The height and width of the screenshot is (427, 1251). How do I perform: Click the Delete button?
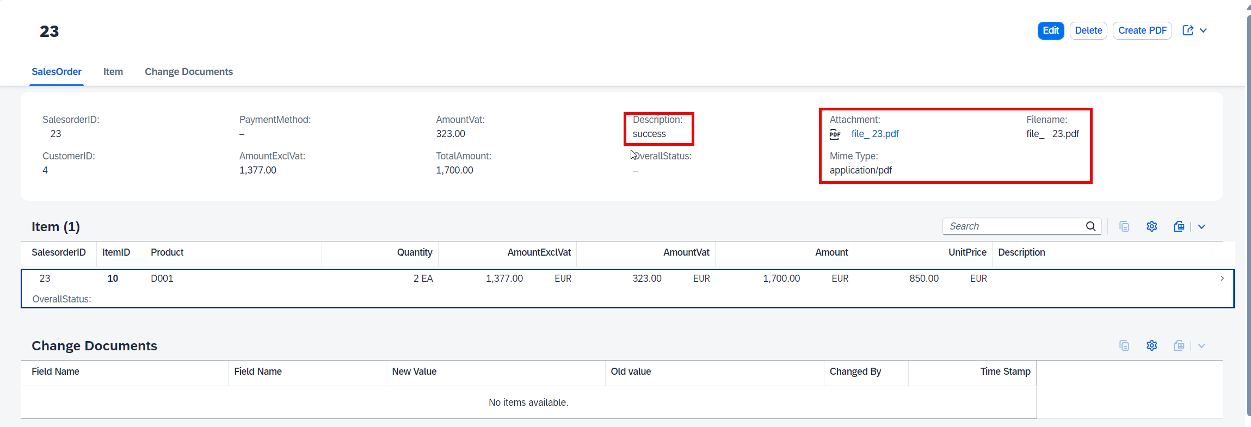click(x=1088, y=30)
